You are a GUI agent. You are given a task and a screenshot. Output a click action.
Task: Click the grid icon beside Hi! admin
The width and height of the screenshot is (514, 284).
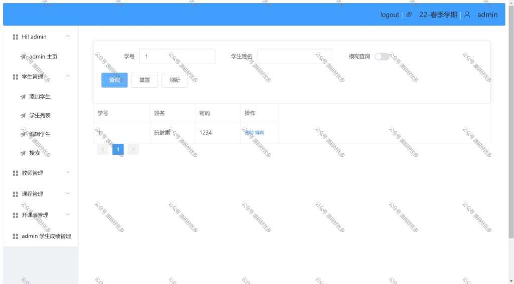16,37
